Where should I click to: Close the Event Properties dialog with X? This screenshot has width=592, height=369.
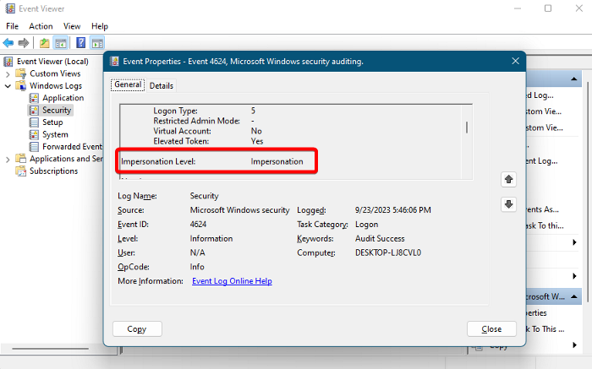point(515,61)
